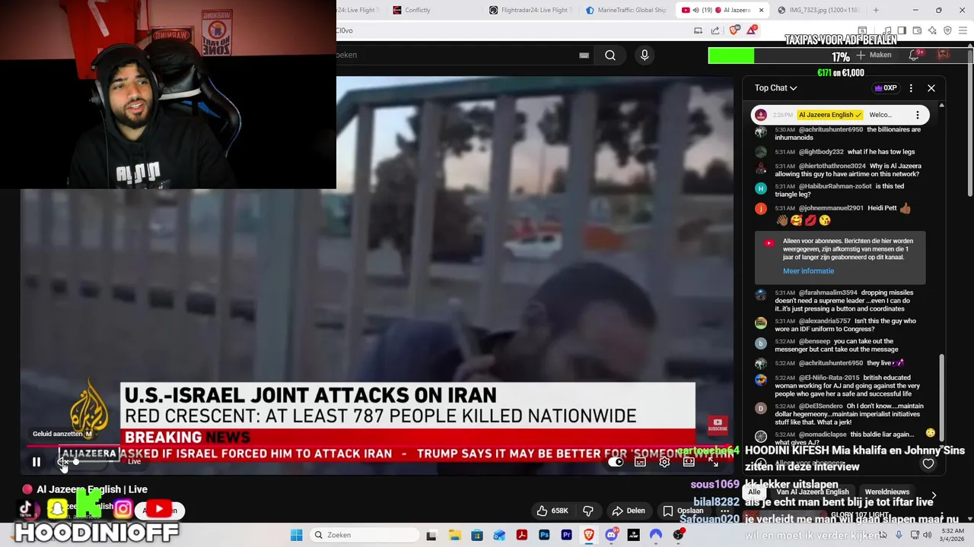Open video player settings gear
The width and height of the screenshot is (974, 547).
coord(664,461)
